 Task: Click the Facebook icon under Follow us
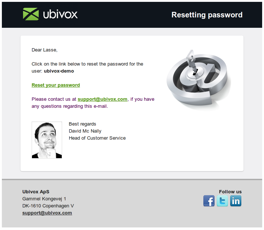(209, 201)
